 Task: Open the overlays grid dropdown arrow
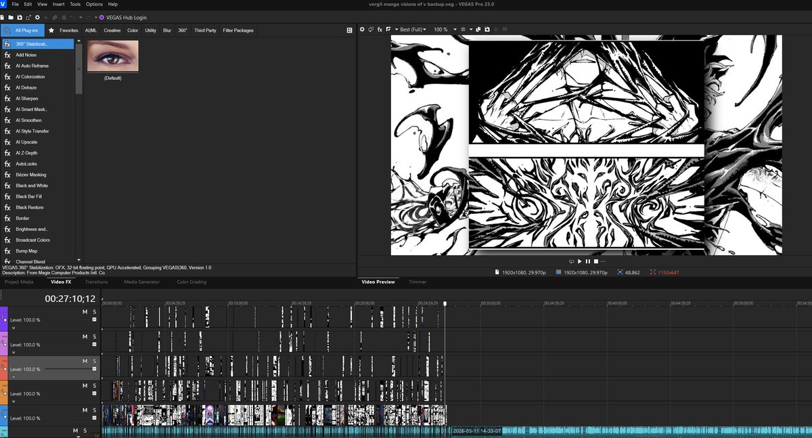click(471, 30)
